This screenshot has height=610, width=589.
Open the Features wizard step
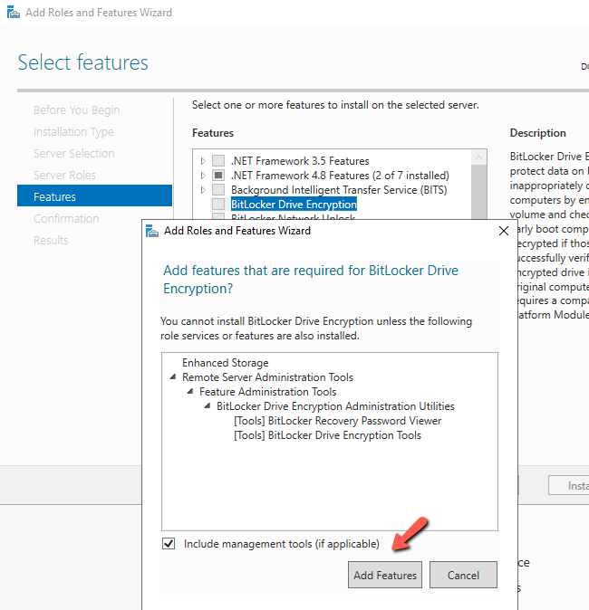coord(94,195)
